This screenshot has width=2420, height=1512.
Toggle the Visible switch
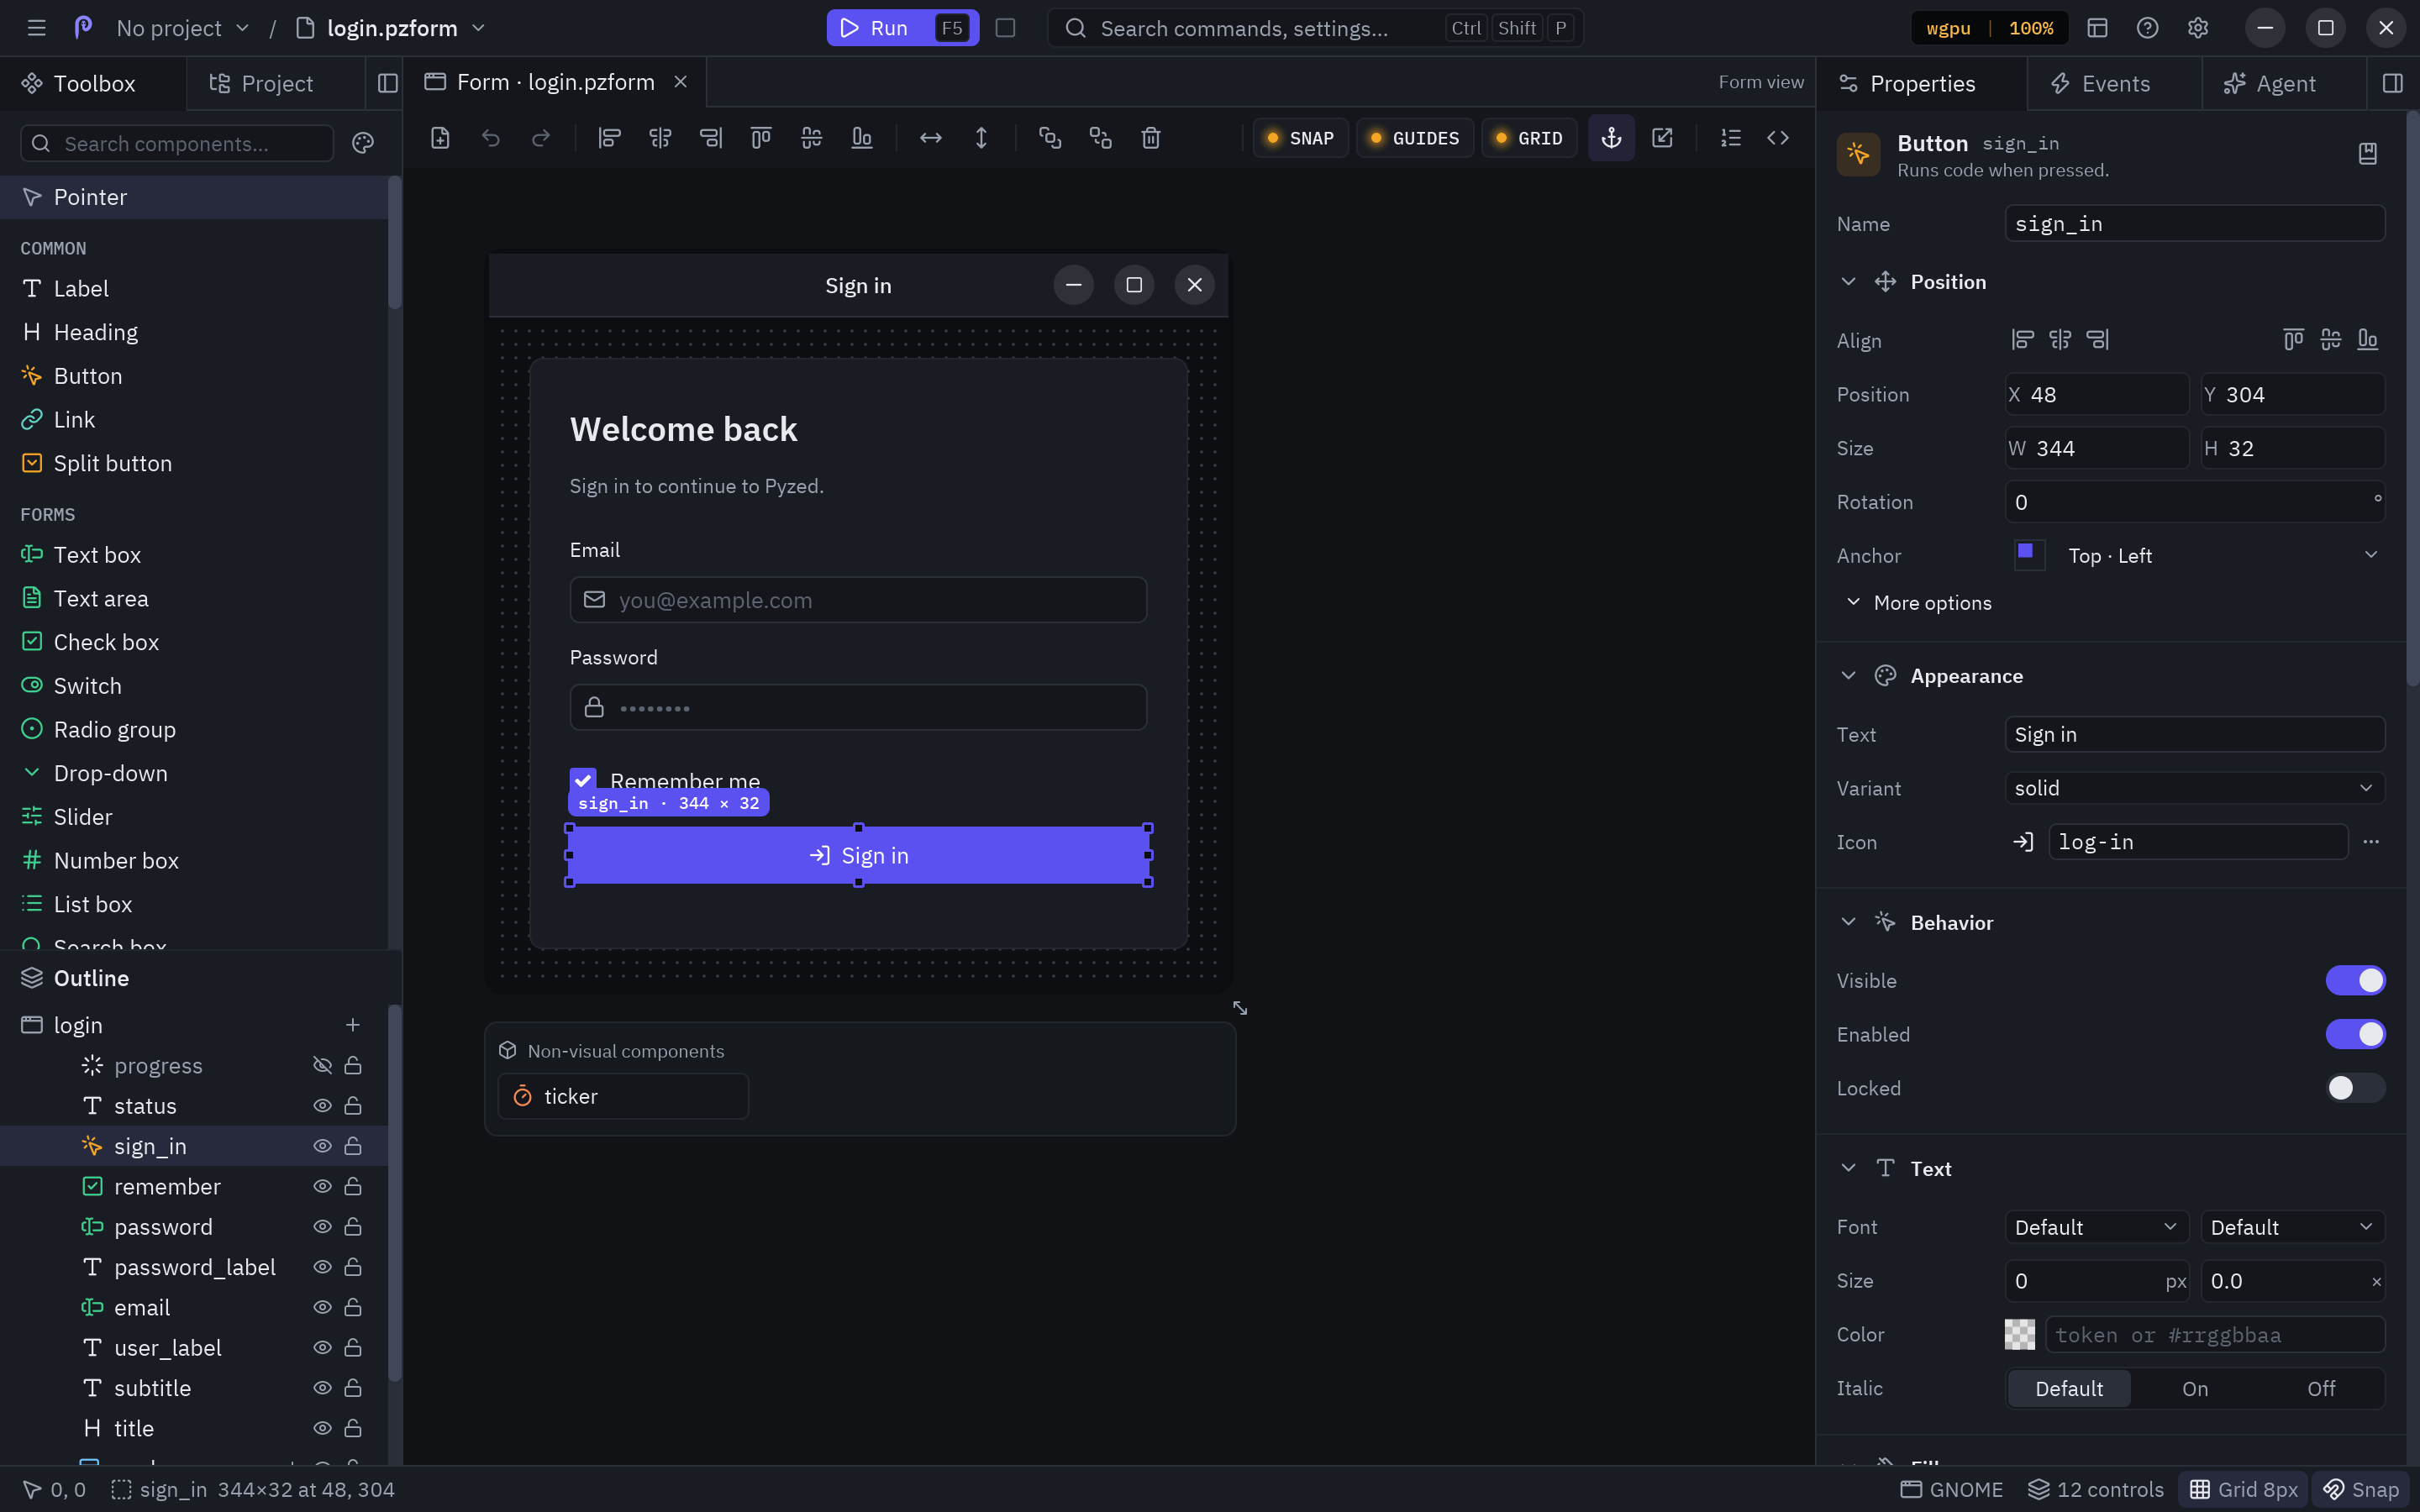2355,981
